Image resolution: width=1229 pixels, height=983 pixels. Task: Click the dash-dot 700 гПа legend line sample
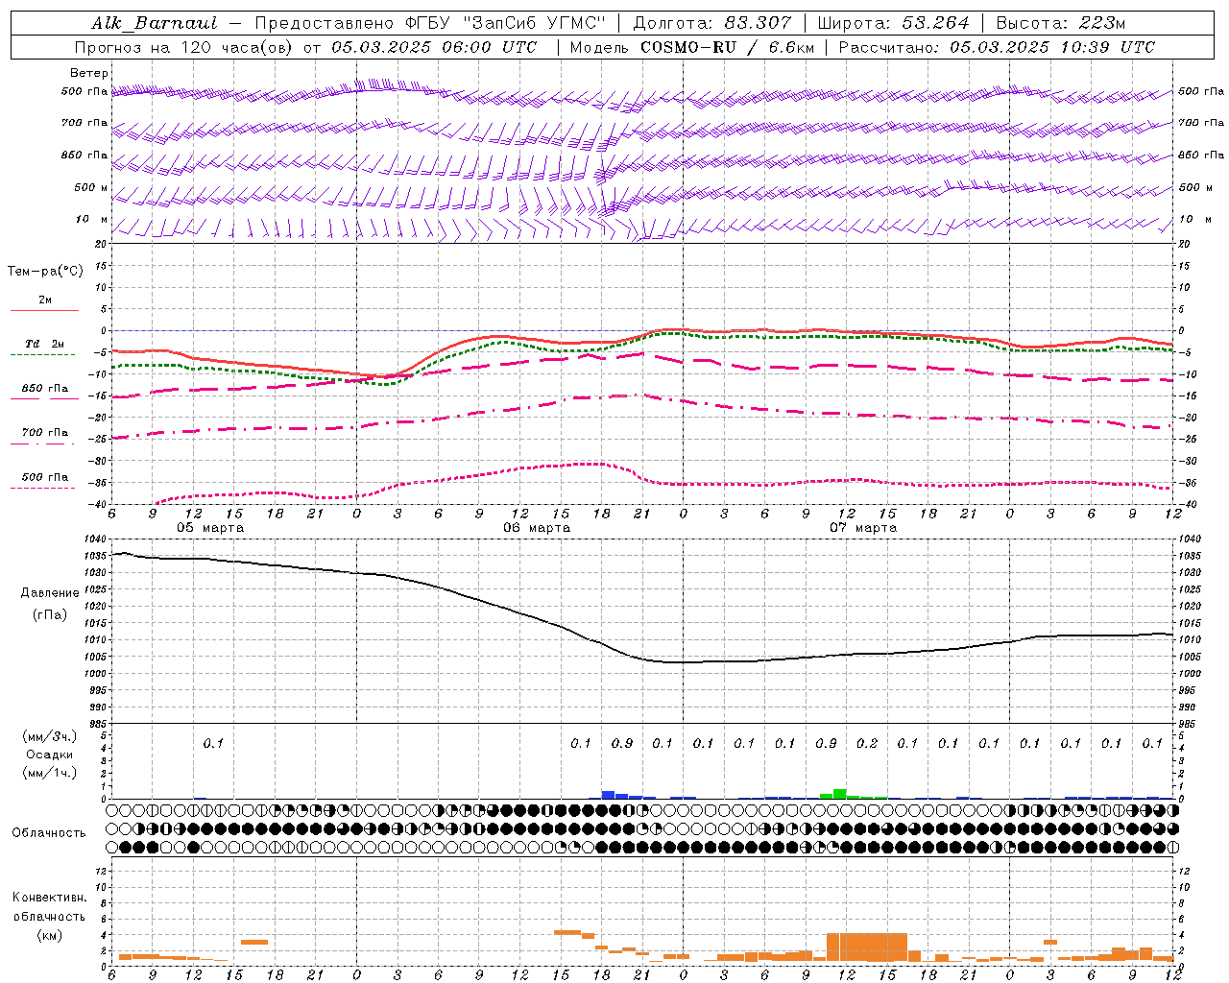[x=42, y=443]
